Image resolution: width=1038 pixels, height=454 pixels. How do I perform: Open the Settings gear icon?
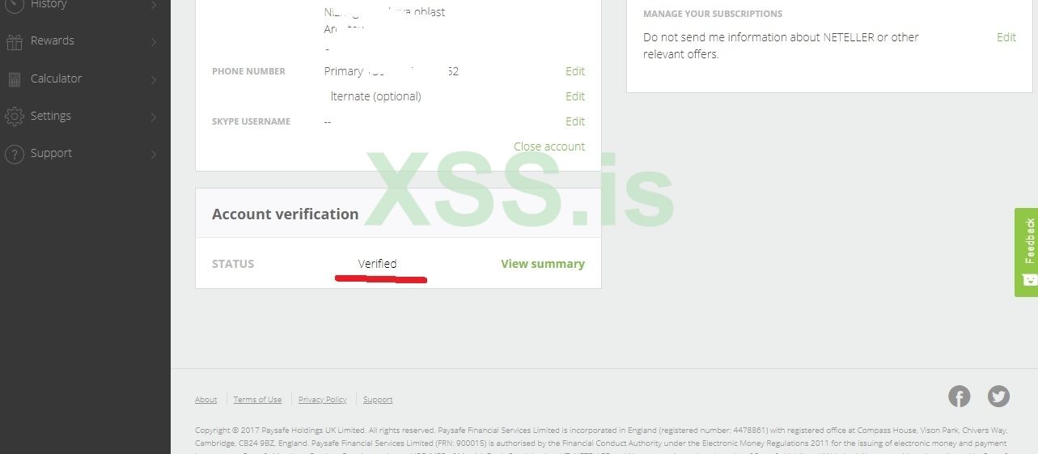point(14,117)
